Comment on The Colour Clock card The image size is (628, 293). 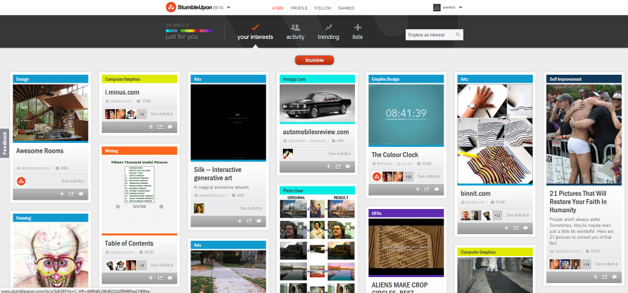(x=436, y=190)
